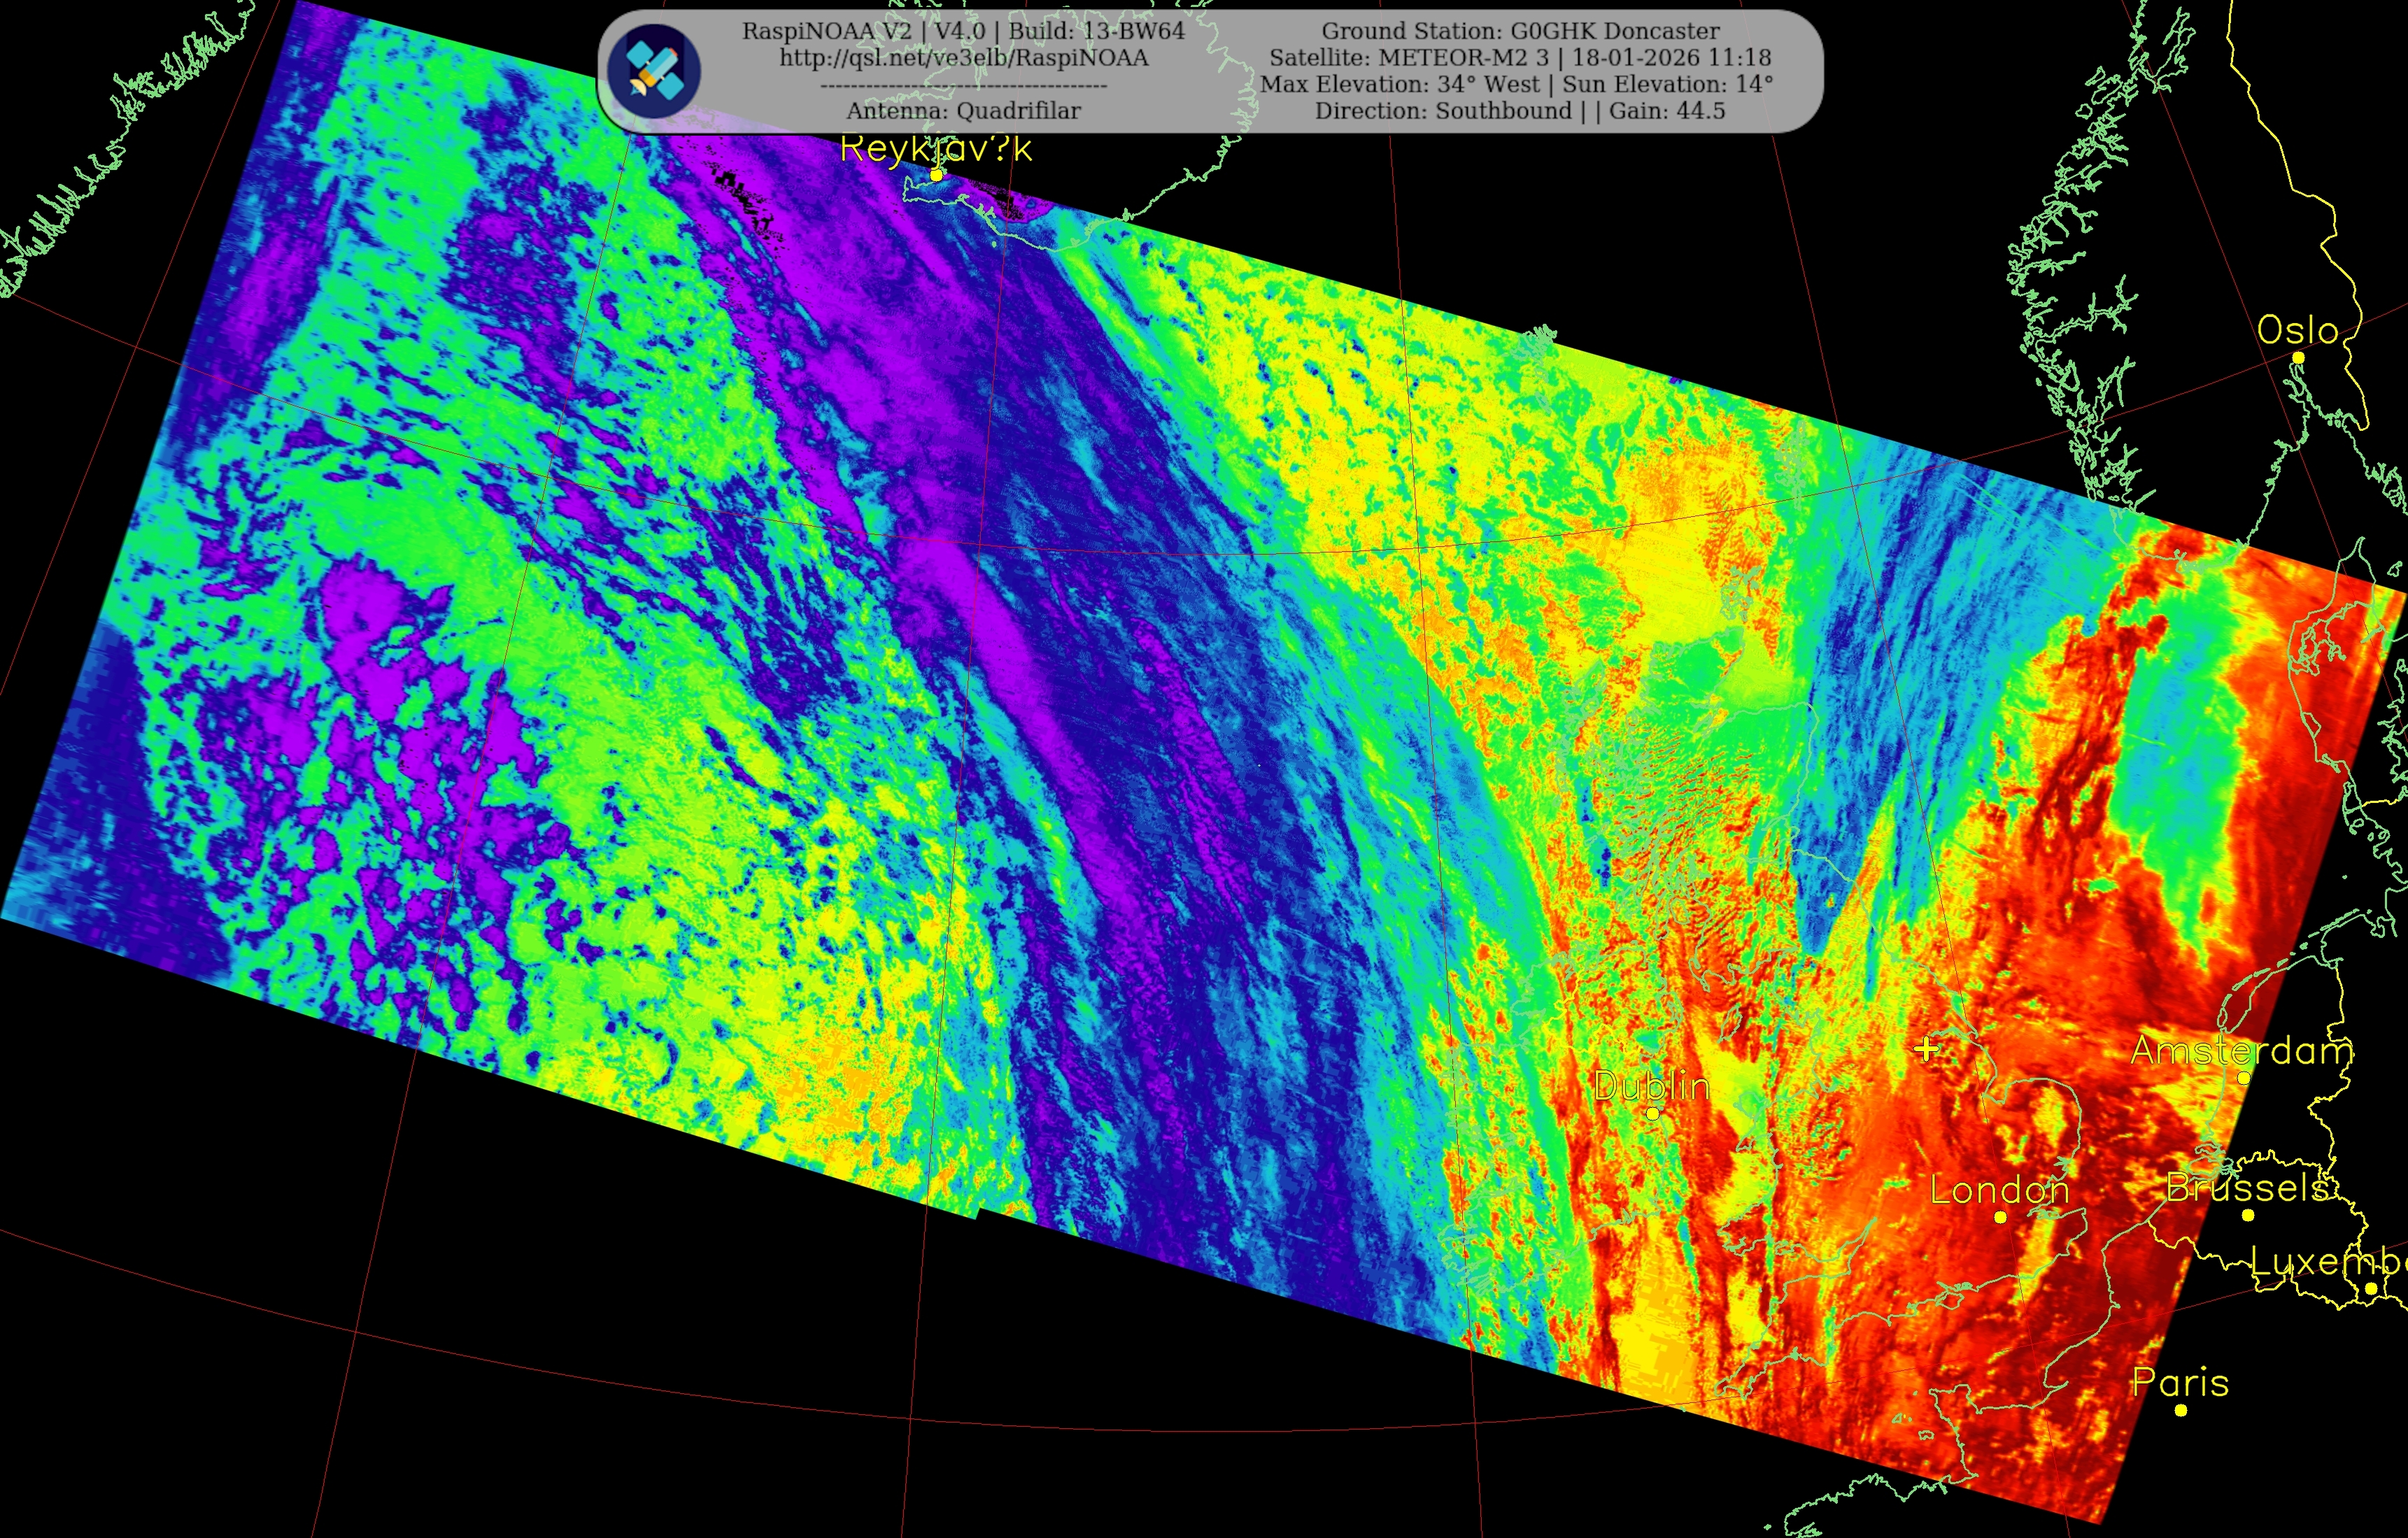
Task: Open the qsl.net RaspiNOAA URL link
Action: (x=964, y=58)
